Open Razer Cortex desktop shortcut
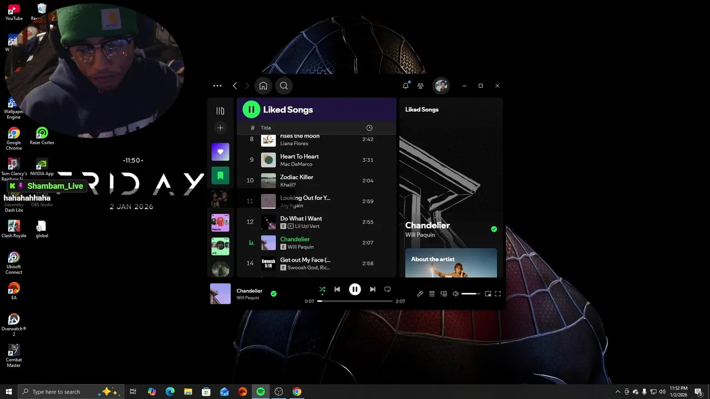Screen dimensions: 710x399 42,136
